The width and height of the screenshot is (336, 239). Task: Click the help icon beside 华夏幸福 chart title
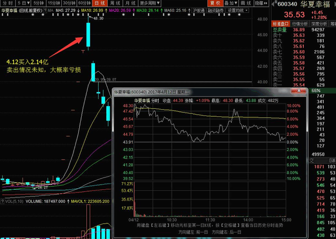(45, 10)
